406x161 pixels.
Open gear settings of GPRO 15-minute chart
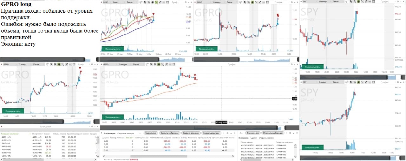pos(291,2)
